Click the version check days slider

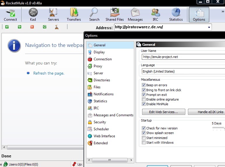click(x=219, y=128)
